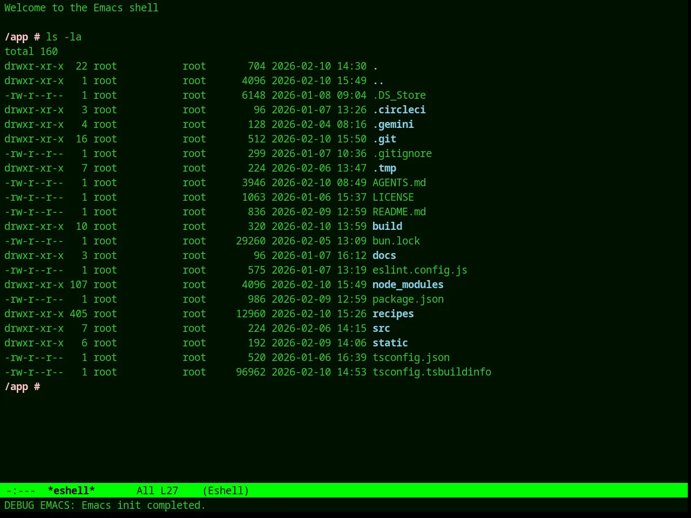The image size is (691, 518).
Task: Click the AGENTS.md file name
Action: (x=399, y=182)
